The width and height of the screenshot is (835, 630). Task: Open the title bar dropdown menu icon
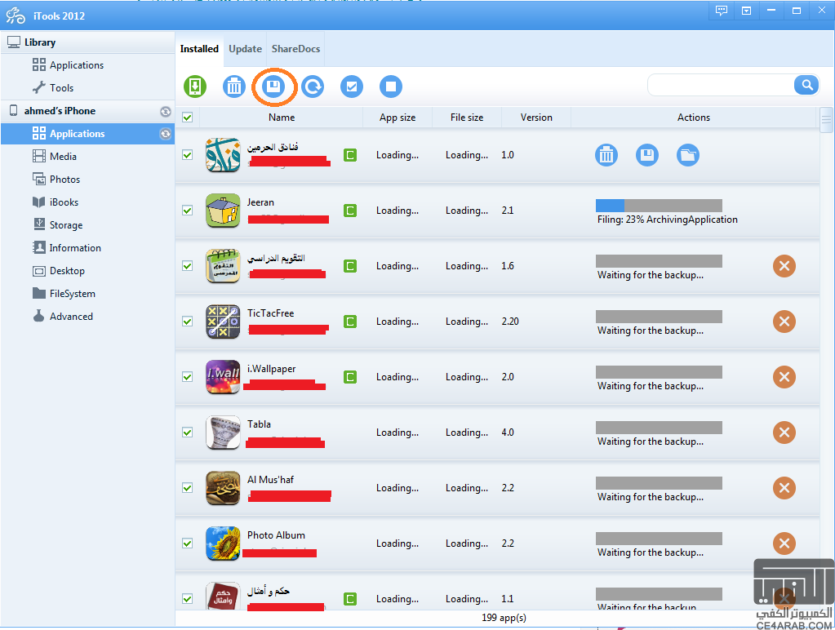[747, 11]
